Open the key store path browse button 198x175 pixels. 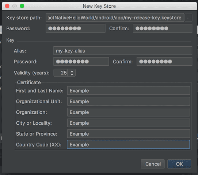point(189,18)
